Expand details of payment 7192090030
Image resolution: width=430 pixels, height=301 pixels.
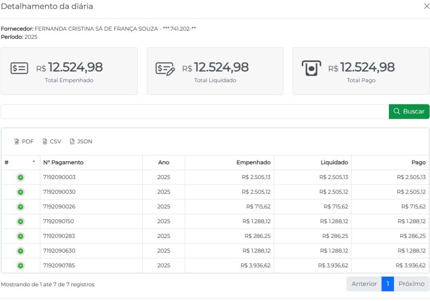21,192
